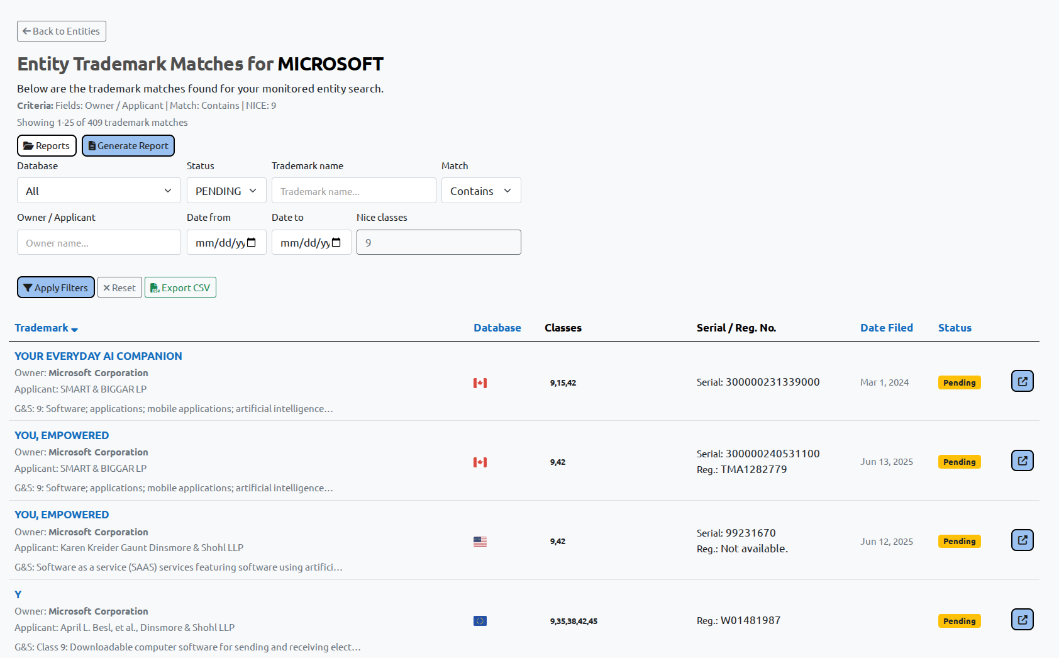This screenshot has height=658, width=1059.
Task: Click Canada flag in YOUR EVERYDAY AI COMPANION row
Action: point(480,382)
